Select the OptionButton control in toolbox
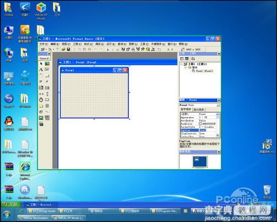Image resolution: width=277 pixels, height=222 pixels. 47,81
